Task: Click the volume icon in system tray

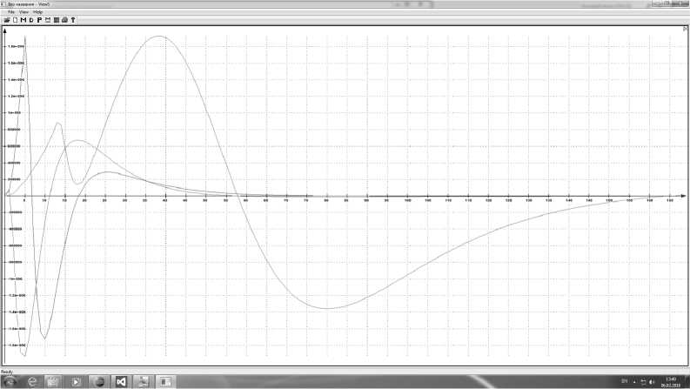Action: (x=652, y=381)
